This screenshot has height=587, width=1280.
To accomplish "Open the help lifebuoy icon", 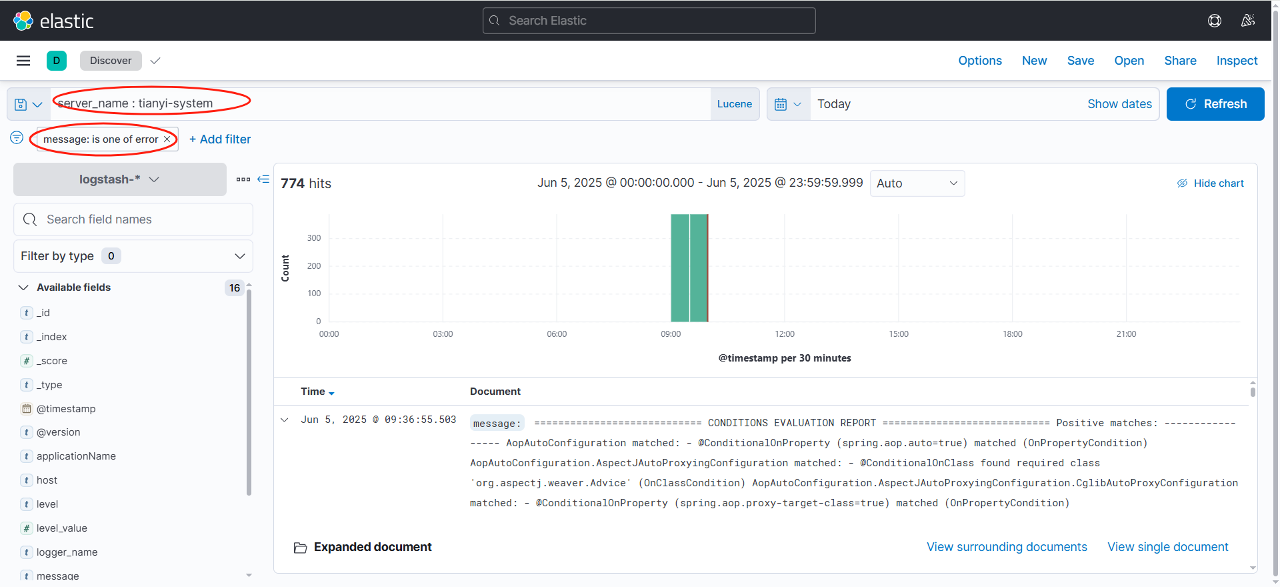I will [1215, 21].
